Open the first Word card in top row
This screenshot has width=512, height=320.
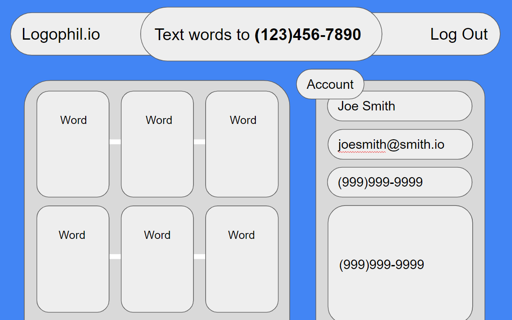tap(73, 144)
